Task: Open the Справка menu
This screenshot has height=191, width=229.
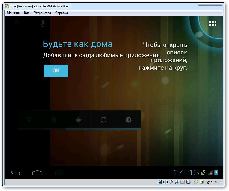Action: point(62,13)
